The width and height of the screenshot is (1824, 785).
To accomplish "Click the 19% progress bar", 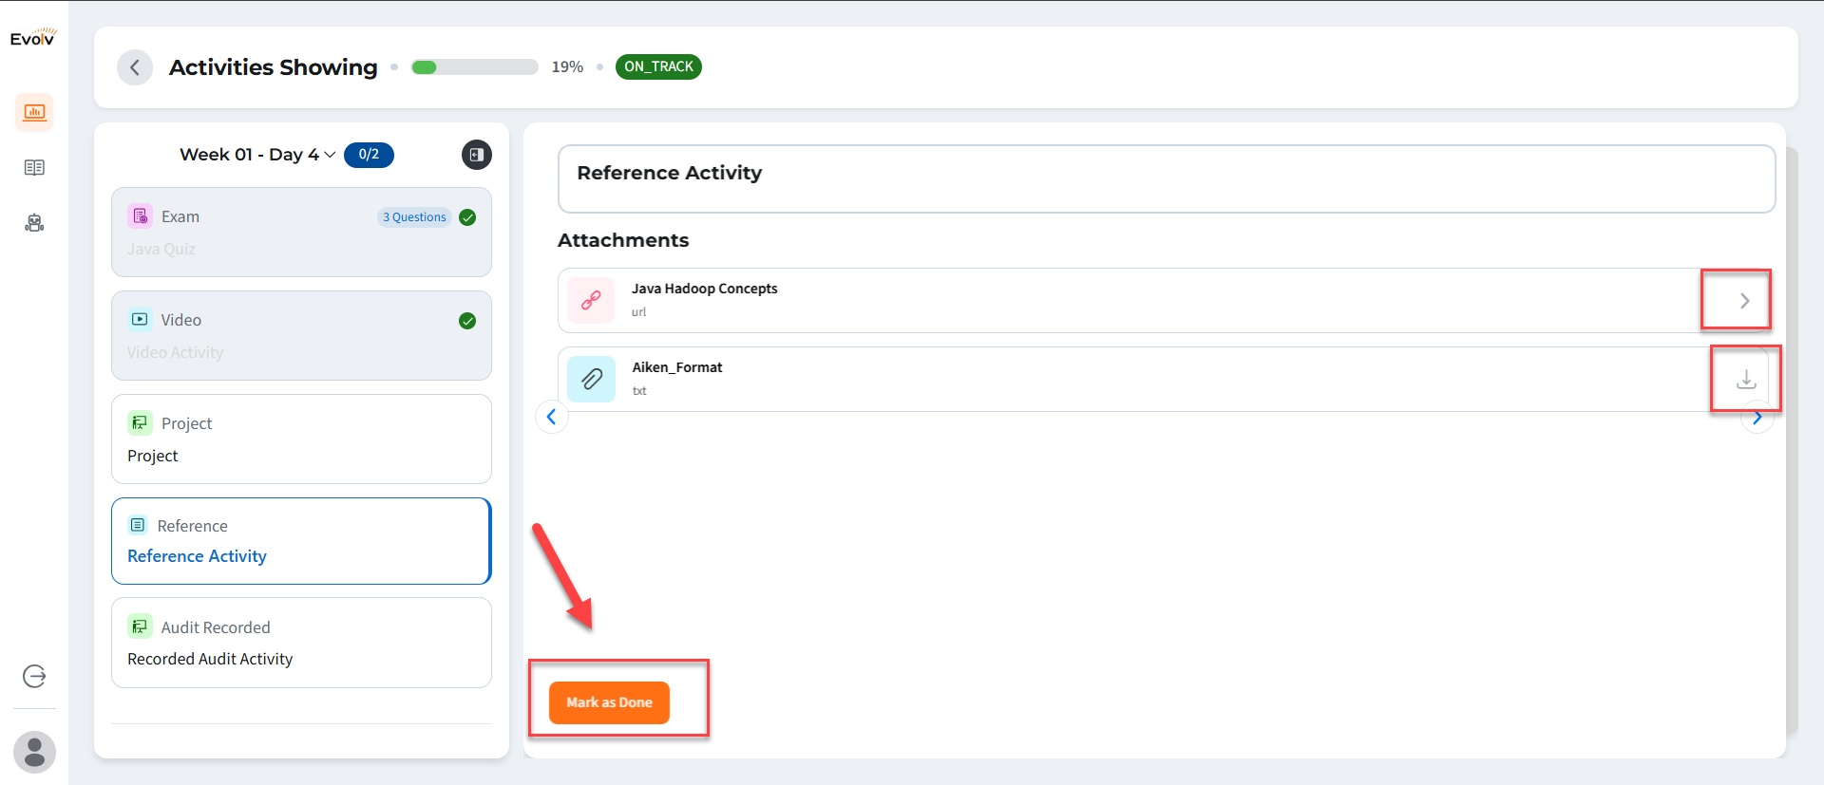I will [x=474, y=67].
